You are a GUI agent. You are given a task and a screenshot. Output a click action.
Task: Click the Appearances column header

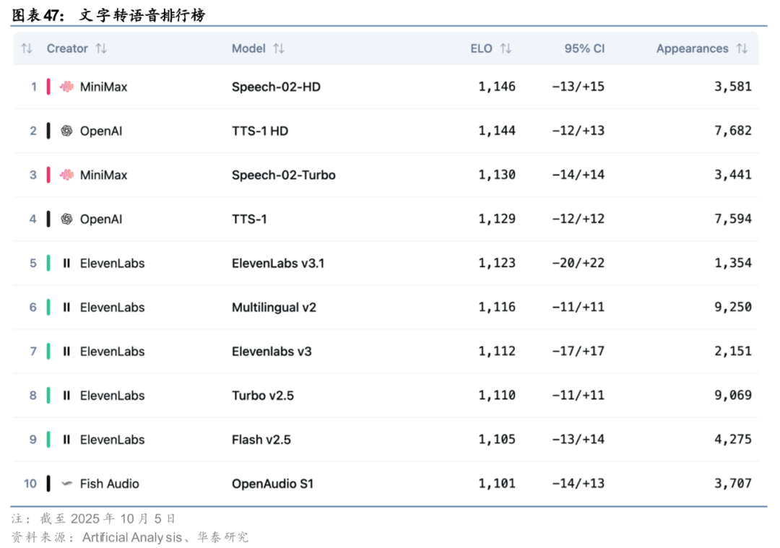693,48
